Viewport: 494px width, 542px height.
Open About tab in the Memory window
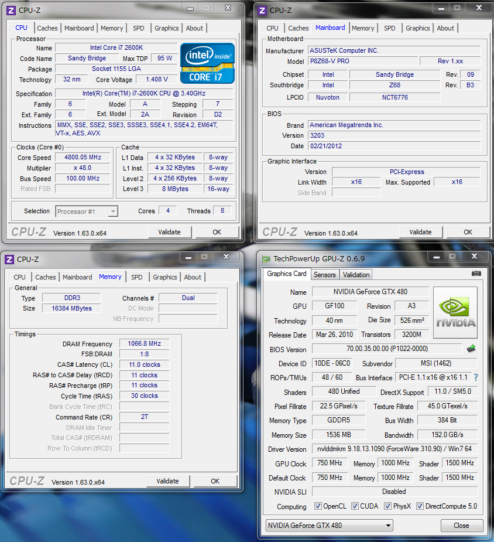pyautogui.click(x=193, y=277)
